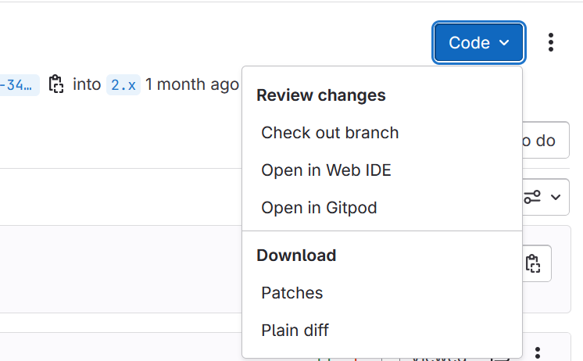Click the word into between the branches
This screenshot has height=361, width=583.
coord(87,84)
